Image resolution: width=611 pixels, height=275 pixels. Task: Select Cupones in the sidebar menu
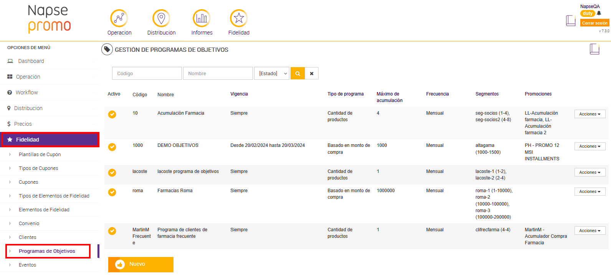coord(28,182)
